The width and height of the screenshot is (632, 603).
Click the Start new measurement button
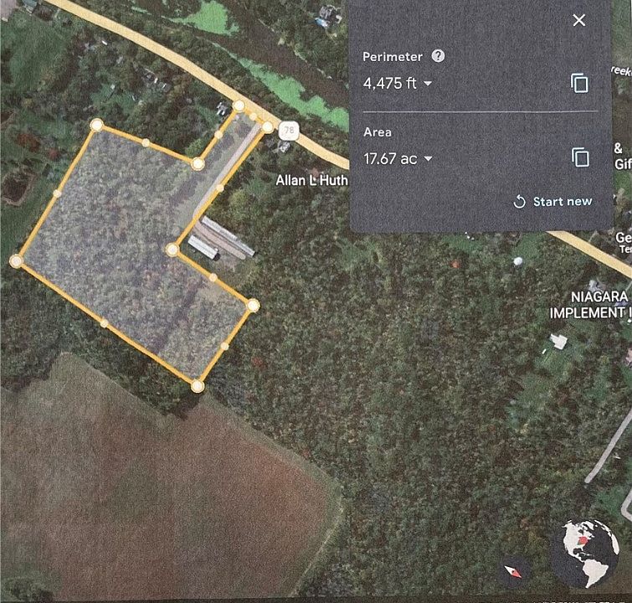[x=553, y=201]
